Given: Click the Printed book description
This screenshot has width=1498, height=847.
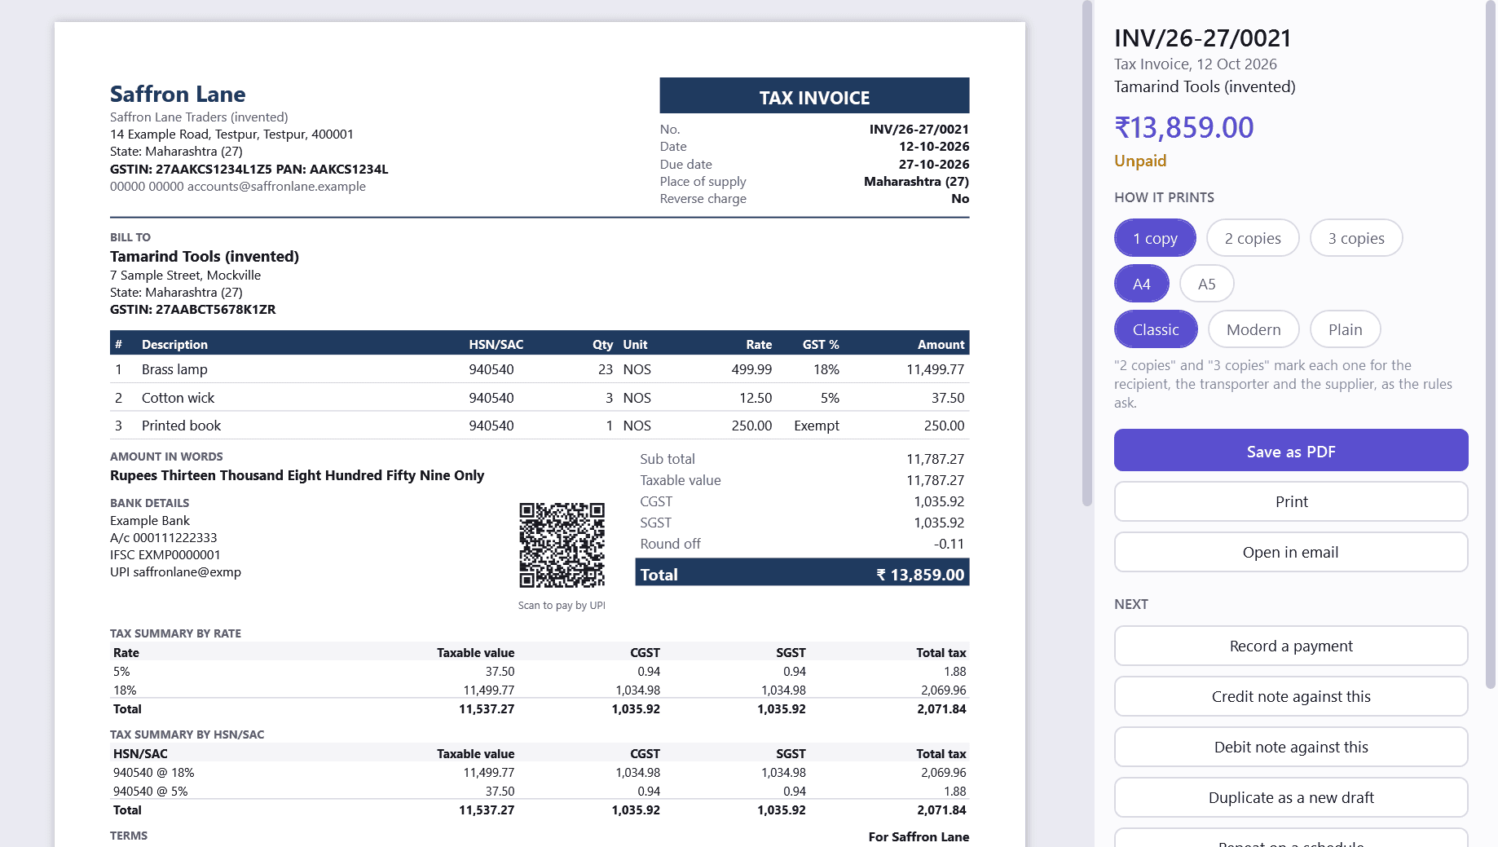Looking at the screenshot, I should coord(181,426).
